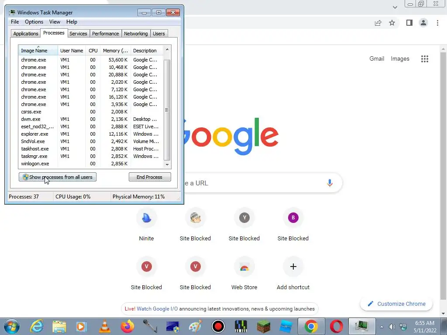
Task: Open the network tray icon
Action: click(403, 327)
